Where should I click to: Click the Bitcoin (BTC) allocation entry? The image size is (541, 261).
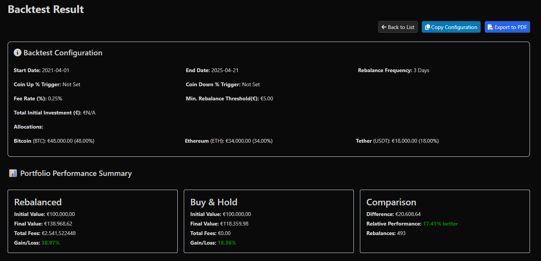tap(54, 141)
